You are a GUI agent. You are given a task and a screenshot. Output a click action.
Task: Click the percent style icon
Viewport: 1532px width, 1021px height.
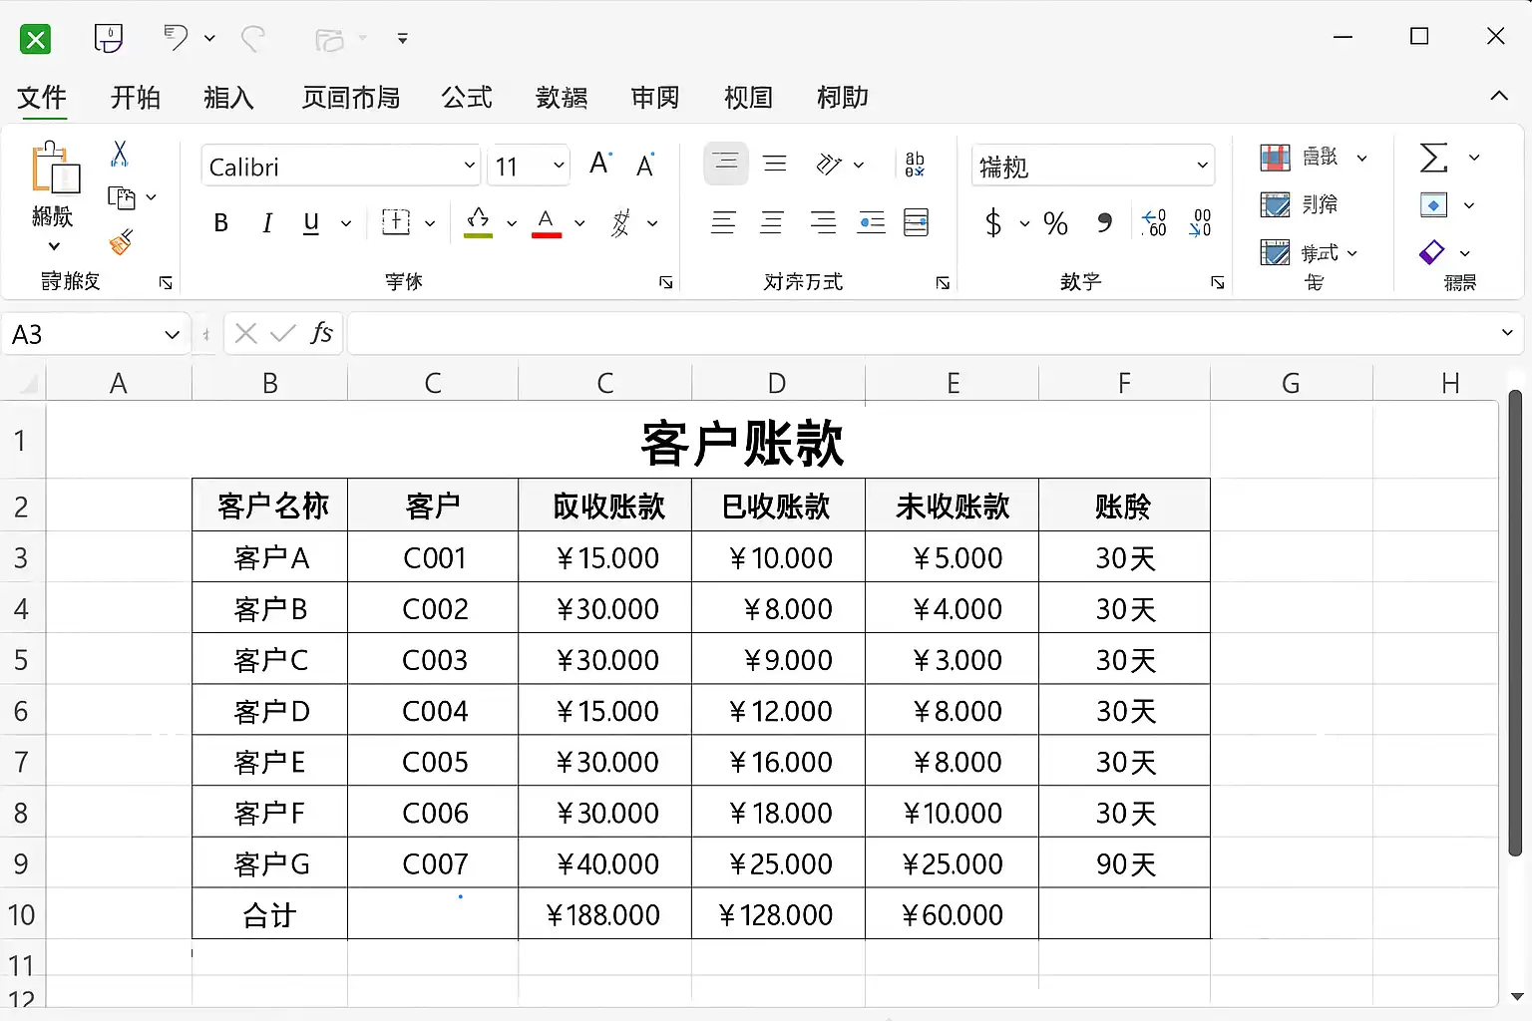pyautogui.click(x=1055, y=223)
